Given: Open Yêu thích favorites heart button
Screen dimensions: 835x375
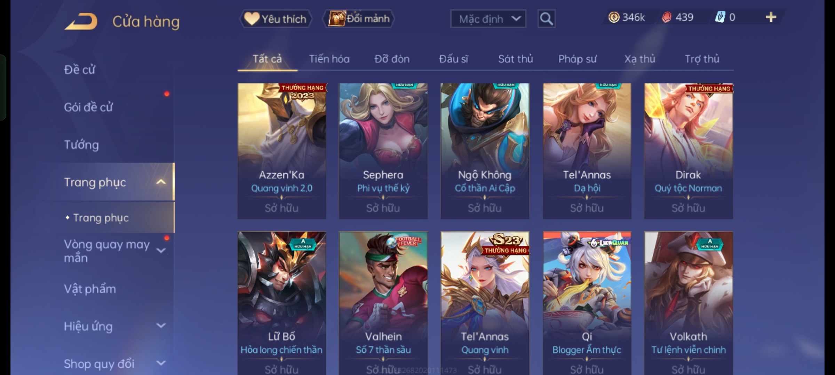Looking at the screenshot, I should [x=276, y=19].
